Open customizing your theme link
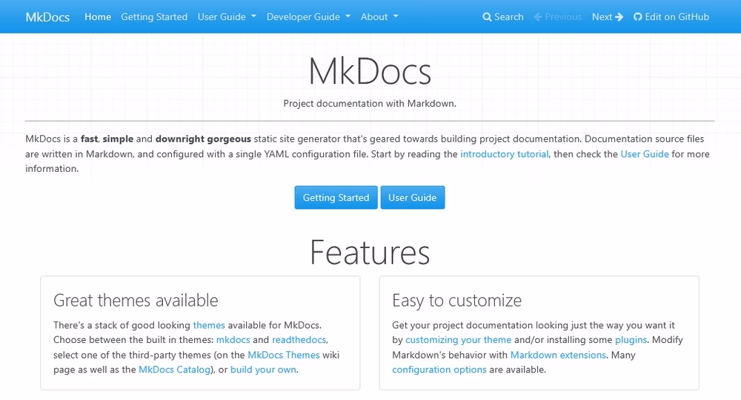This screenshot has height=400, width=741. coord(459,339)
